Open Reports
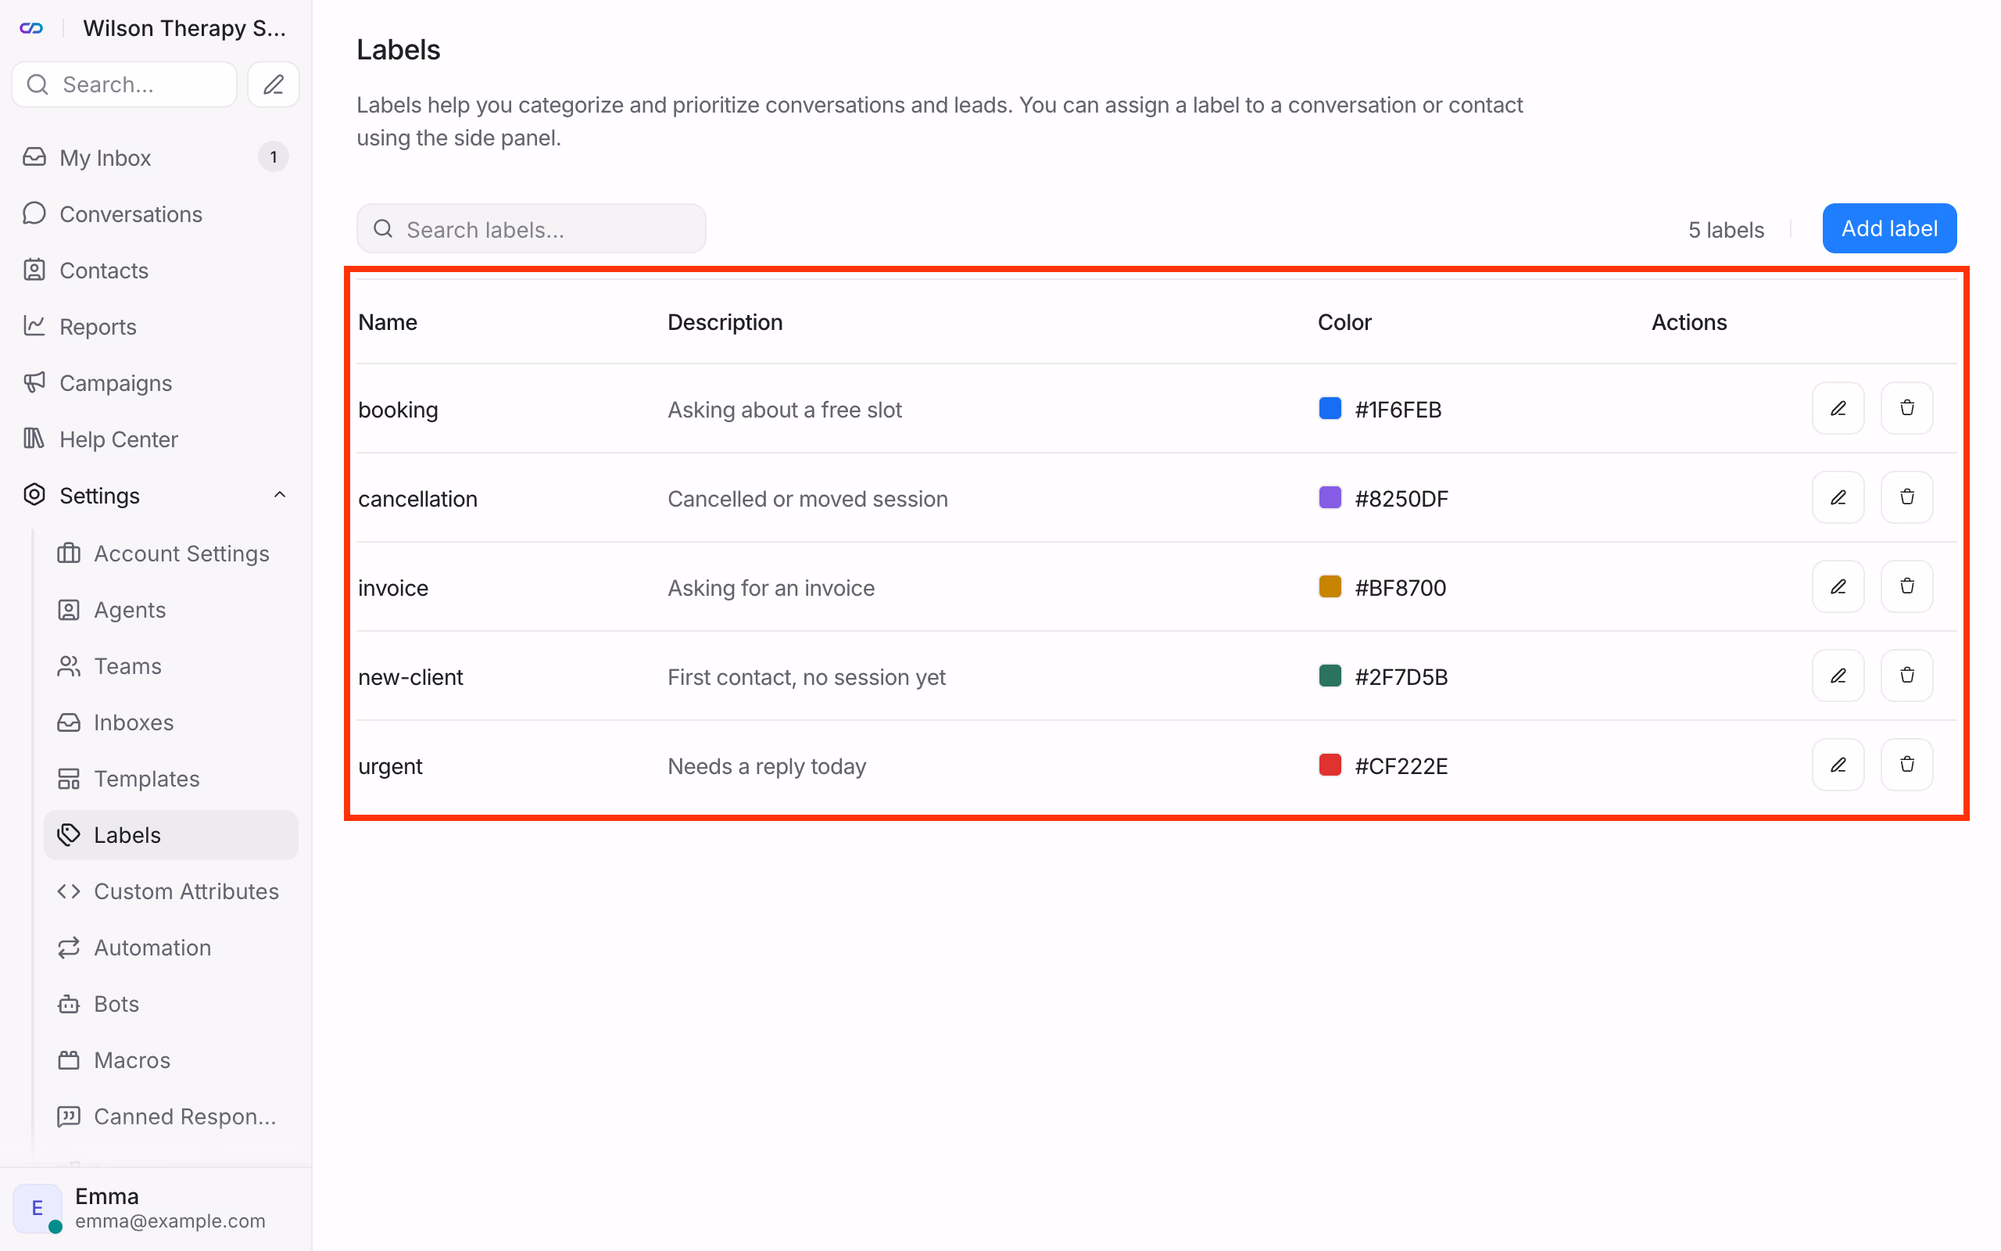Viewport: 2001px width, 1251px height. (x=156, y=326)
